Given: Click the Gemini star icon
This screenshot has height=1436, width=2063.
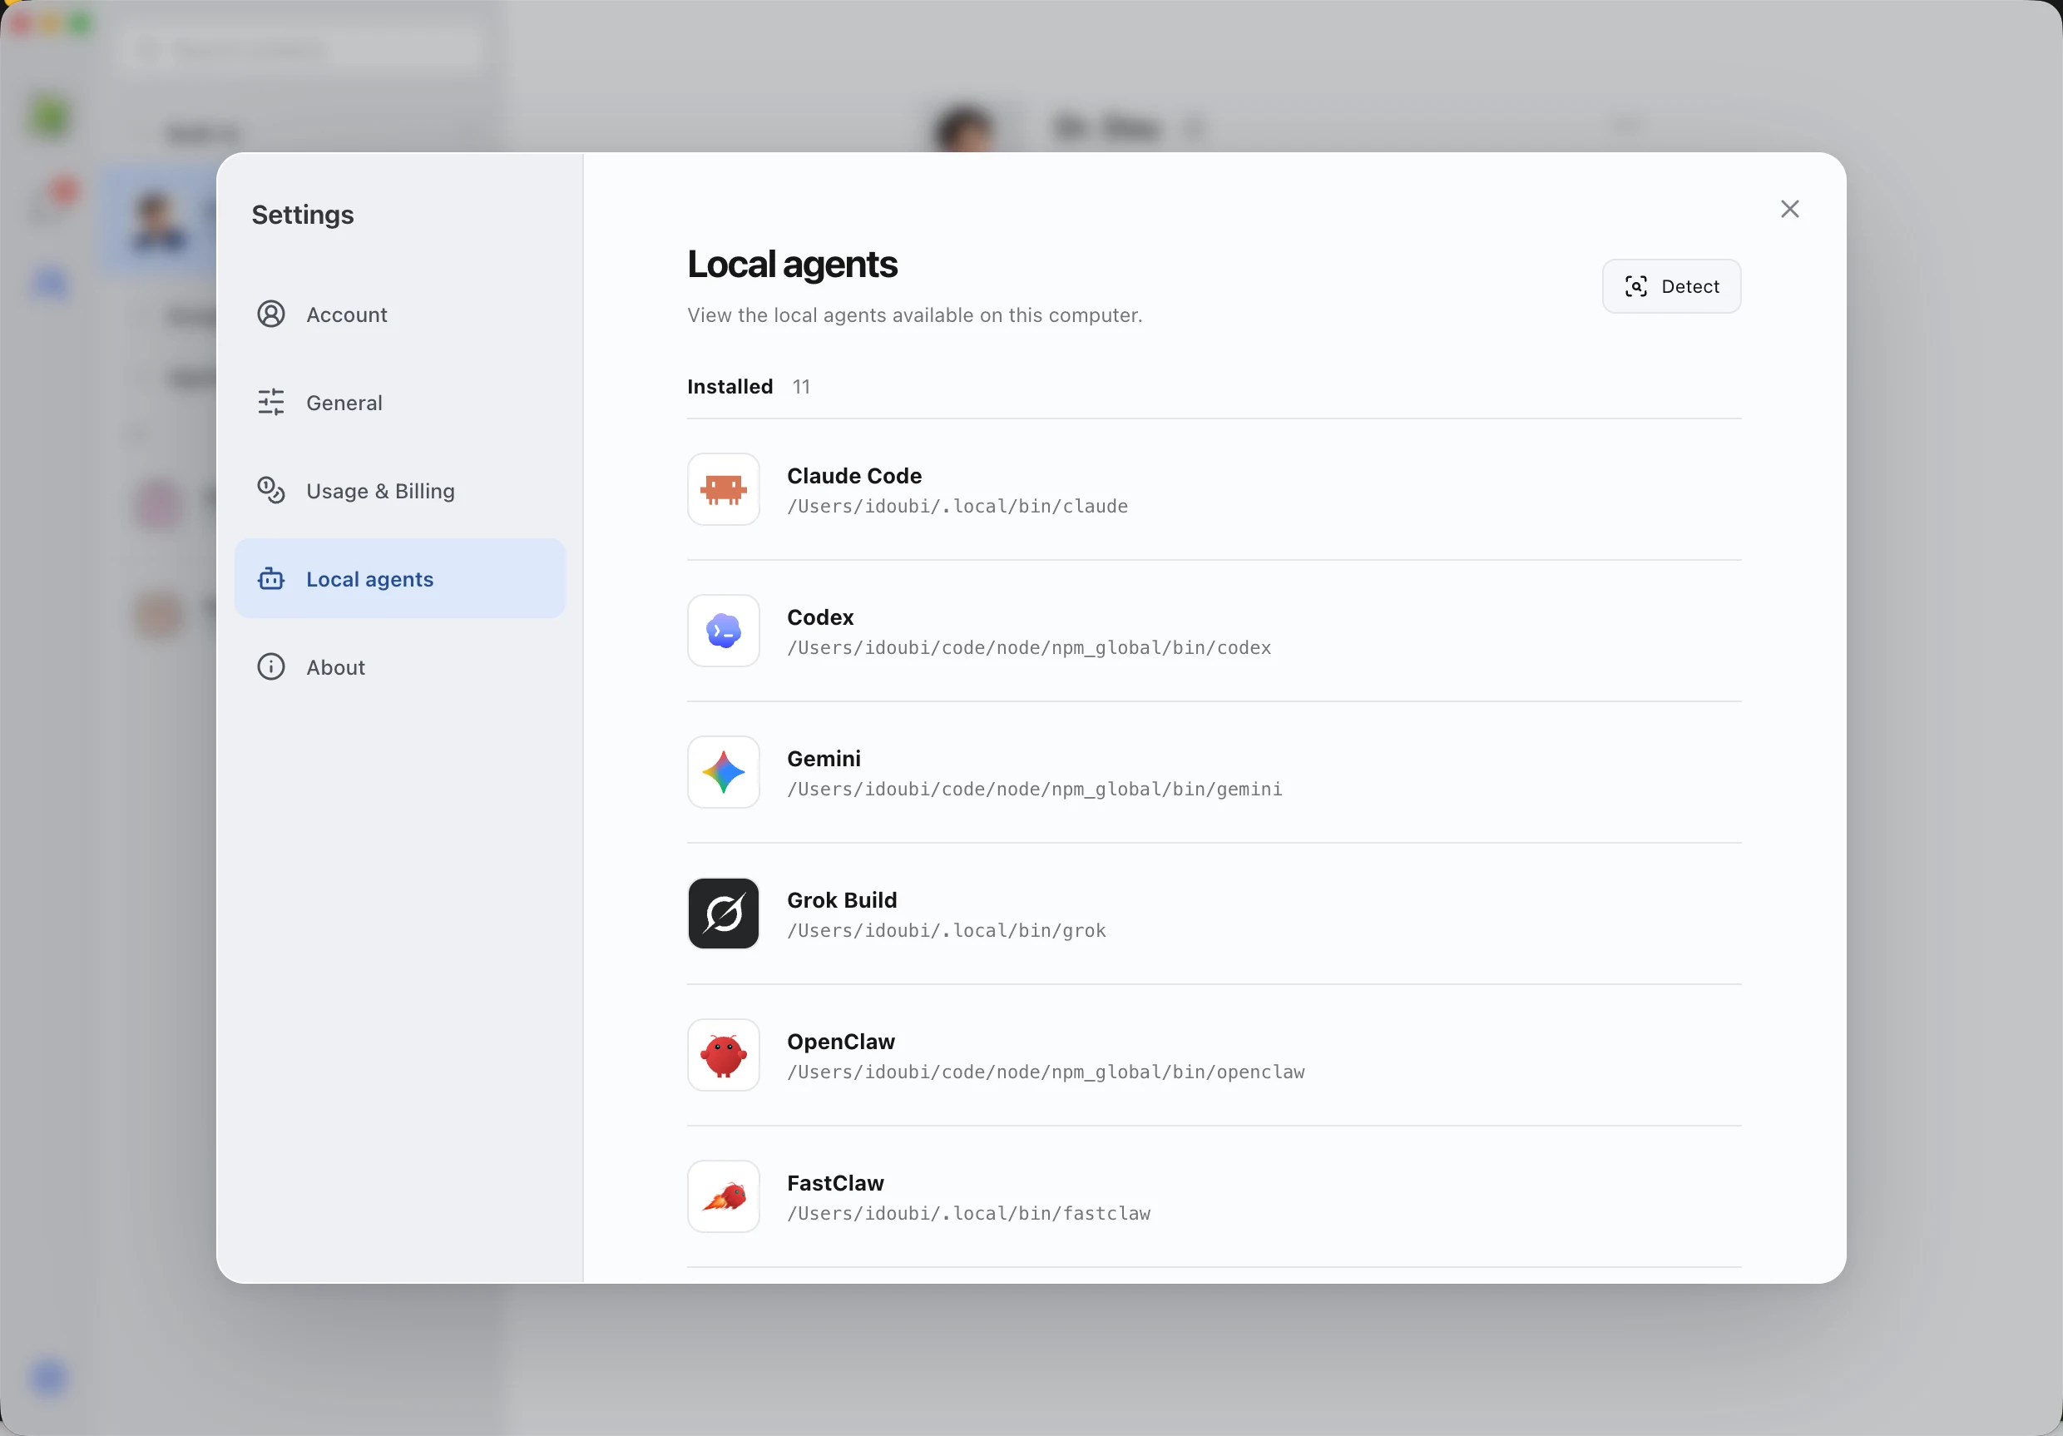Looking at the screenshot, I should coord(724,773).
